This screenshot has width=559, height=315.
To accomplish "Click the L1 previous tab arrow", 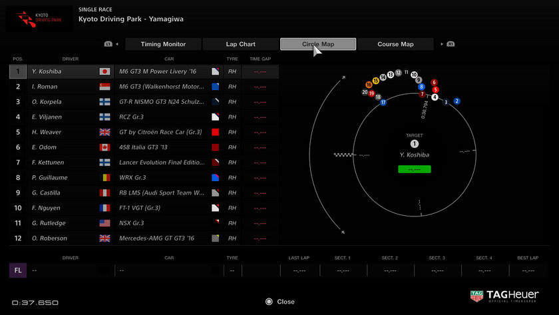I will pyautogui.click(x=112, y=45).
